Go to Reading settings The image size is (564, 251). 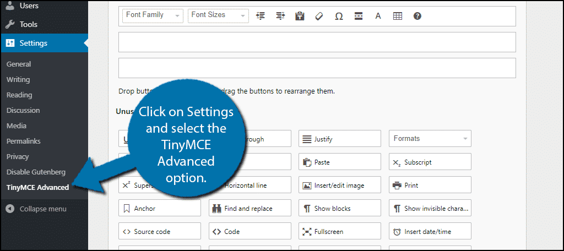(19, 95)
